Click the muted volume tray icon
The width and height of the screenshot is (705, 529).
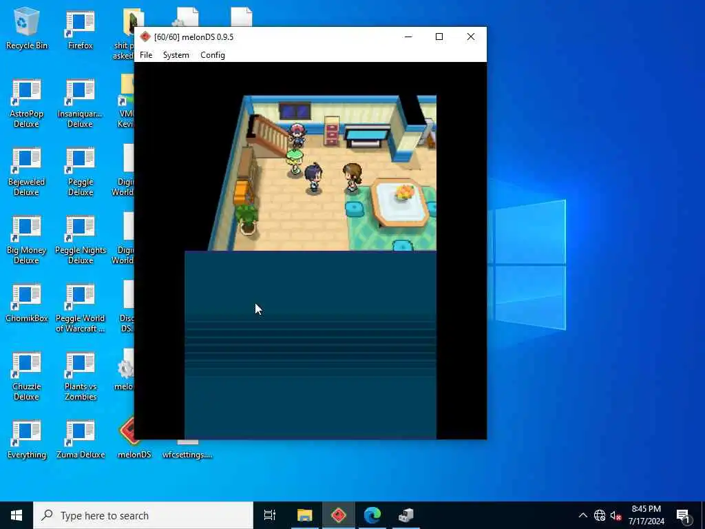coord(615,515)
